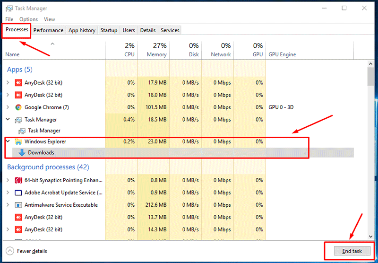This screenshot has height=263, width=378.
Task: Click the Fewer details circle arrow icon
Action: coord(9,251)
